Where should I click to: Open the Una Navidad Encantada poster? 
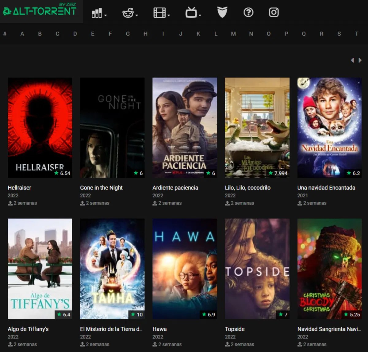click(330, 128)
